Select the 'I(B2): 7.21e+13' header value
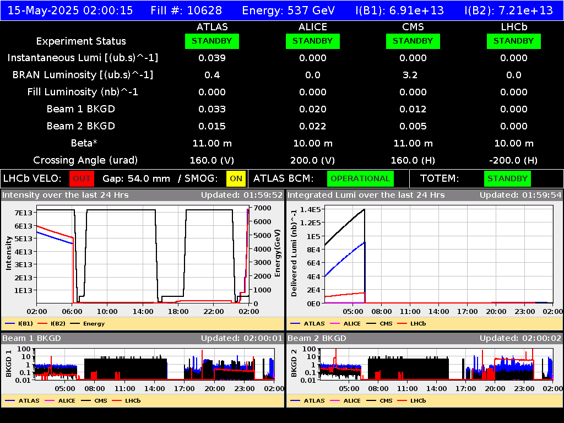This screenshot has width=564, height=423. [x=508, y=10]
